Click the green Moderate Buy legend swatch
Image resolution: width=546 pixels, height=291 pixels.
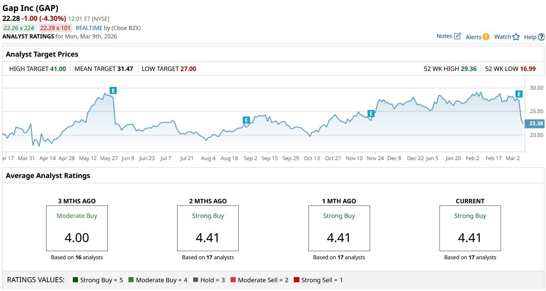tap(131, 280)
